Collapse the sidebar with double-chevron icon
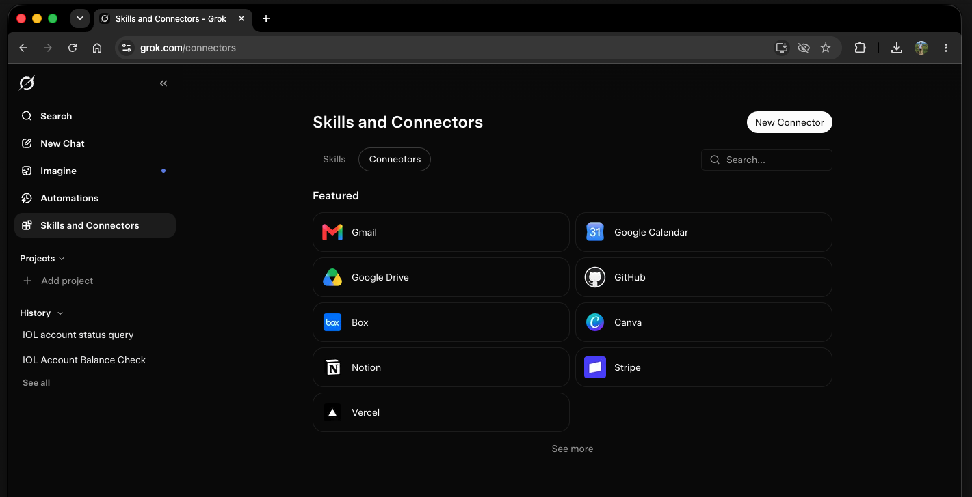Screen dimensions: 972x497 pos(163,83)
